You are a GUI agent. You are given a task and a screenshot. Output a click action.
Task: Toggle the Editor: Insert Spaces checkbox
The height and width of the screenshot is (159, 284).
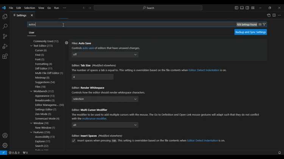point(74,140)
